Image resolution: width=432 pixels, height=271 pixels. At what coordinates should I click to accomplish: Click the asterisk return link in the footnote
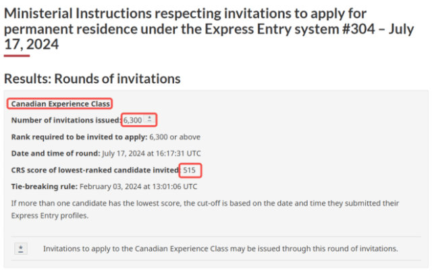click(x=21, y=249)
